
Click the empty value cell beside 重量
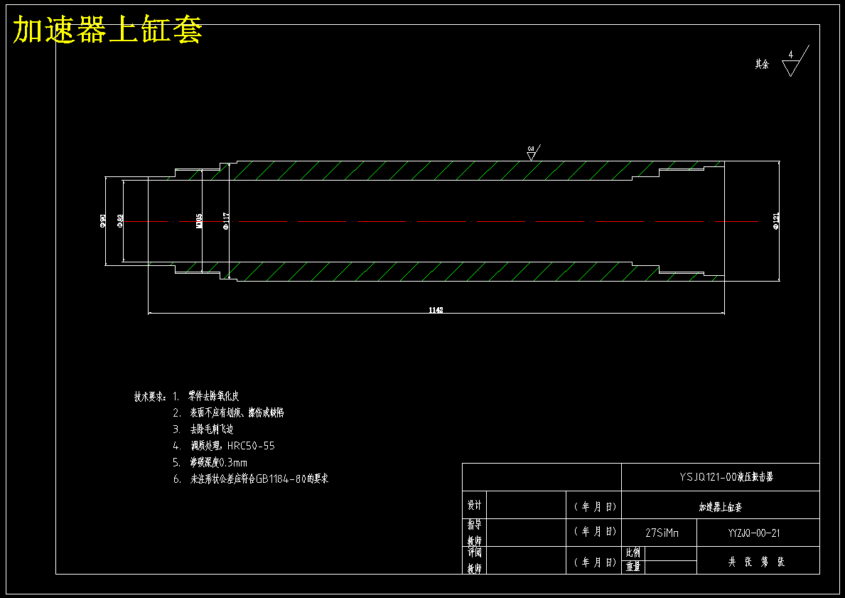(x=670, y=567)
